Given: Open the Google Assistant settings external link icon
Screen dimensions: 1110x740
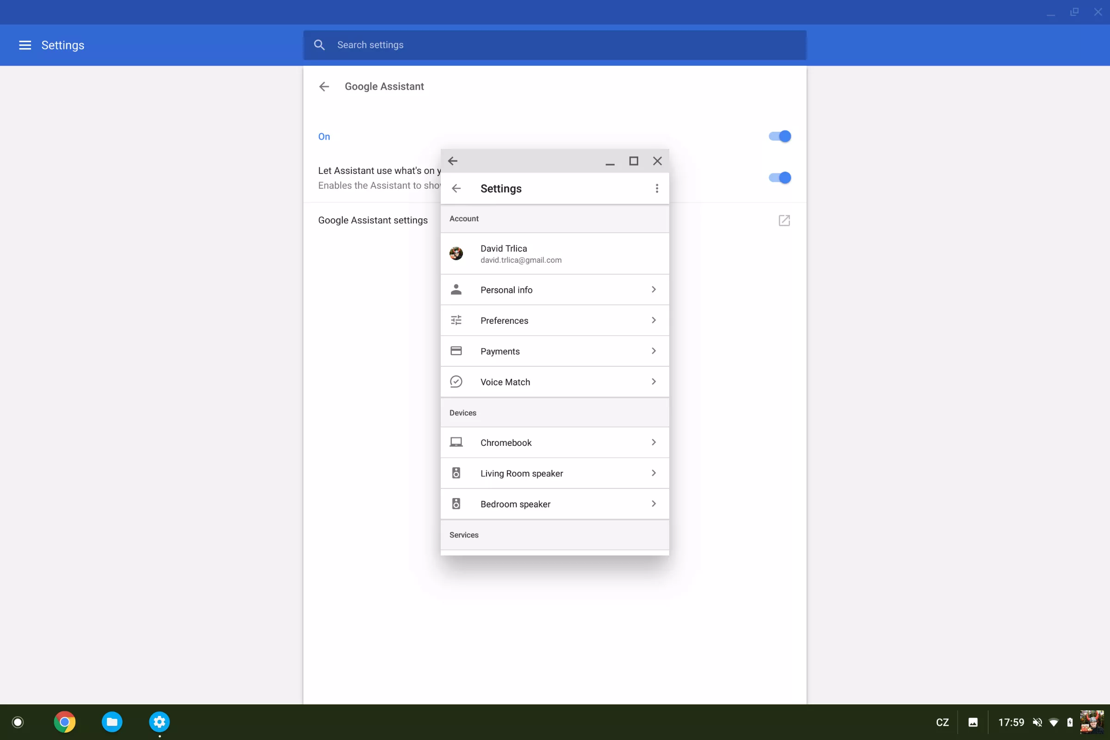Looking at the screenshot, I should click(x=784, y=221).
